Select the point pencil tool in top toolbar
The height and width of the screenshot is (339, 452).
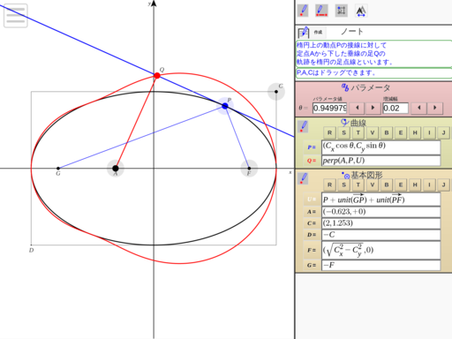pyautogui.click(x=303, y=11)
